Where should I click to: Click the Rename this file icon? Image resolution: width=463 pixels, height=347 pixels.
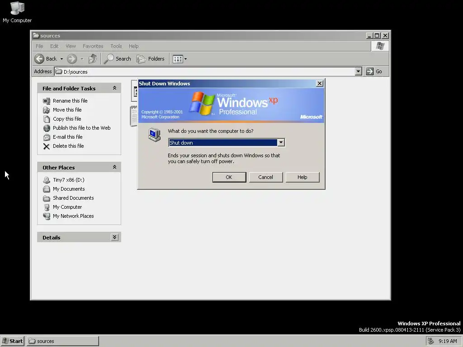coord(47,101)
